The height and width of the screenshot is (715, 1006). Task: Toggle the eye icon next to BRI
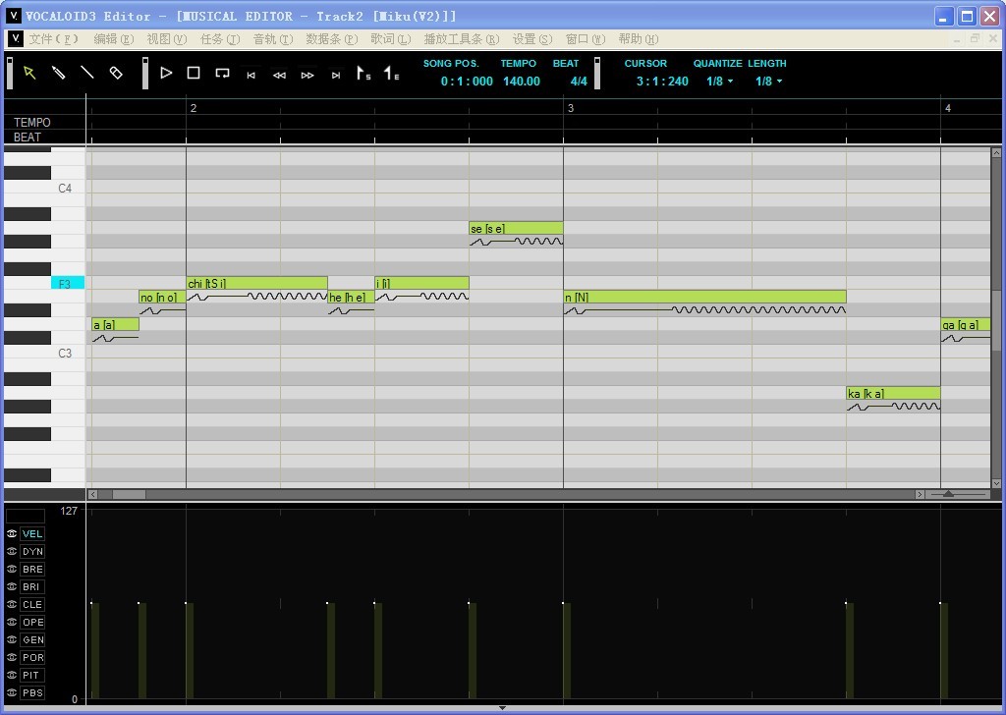(12, 586)
